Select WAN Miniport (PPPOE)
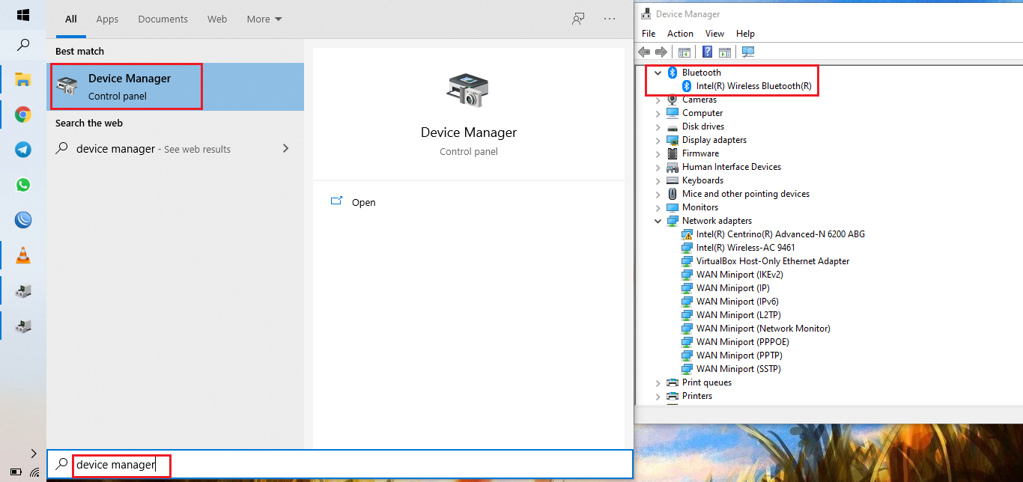The image size is (1023, 482). (x=742, y=342)
